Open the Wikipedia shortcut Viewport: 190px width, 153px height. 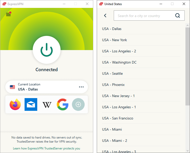[x=47, y=105]
